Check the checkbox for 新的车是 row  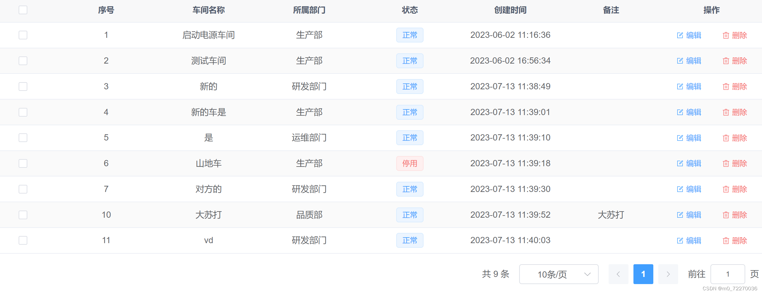pos(23,112)
